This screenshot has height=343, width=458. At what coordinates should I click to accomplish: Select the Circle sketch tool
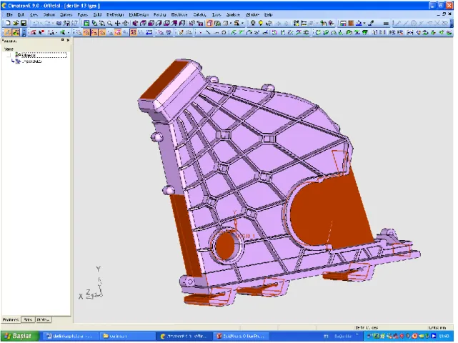224,32
